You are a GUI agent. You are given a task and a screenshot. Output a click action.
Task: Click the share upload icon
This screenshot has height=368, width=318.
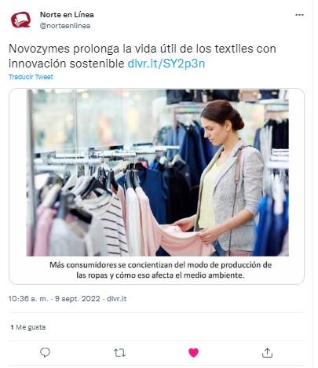[267, 352]
